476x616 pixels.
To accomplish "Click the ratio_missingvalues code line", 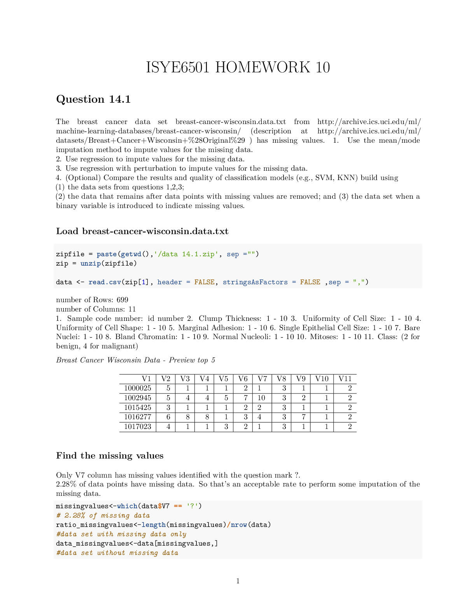I will pyautogui.click(x=164, y=525).
